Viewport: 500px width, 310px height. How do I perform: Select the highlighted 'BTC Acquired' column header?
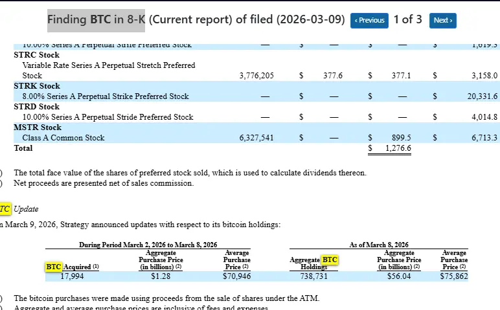[73, 267]
